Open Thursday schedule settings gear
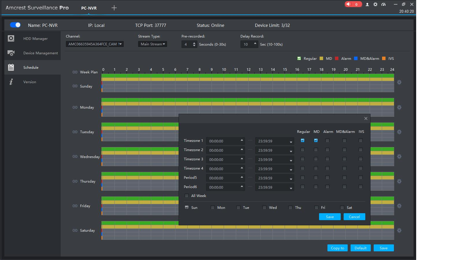The height and width of the screenshot is (260, 452). 399,181
